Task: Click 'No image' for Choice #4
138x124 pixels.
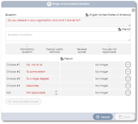Action: [101, 86]
